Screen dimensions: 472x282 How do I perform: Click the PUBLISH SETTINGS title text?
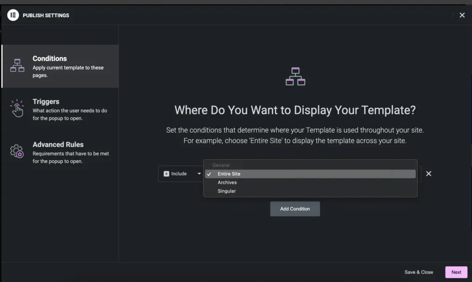pyautogui.click(x=46, y=15)
